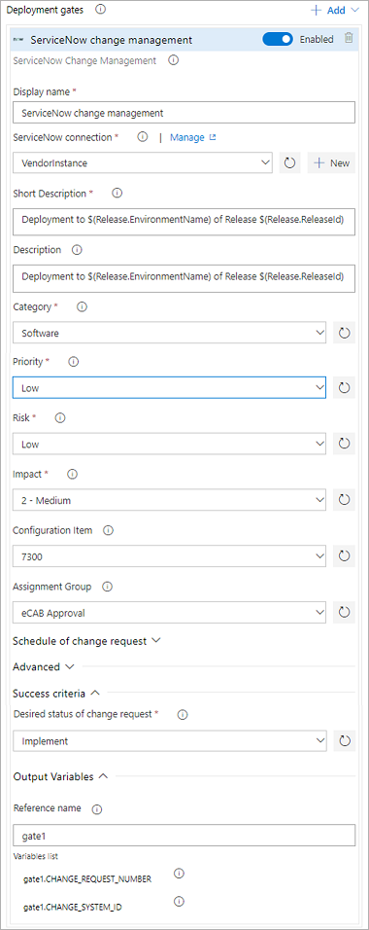The image size is (369, 930).
Task: Expand Schedule of change request section
Action: (x=86, y=641)
